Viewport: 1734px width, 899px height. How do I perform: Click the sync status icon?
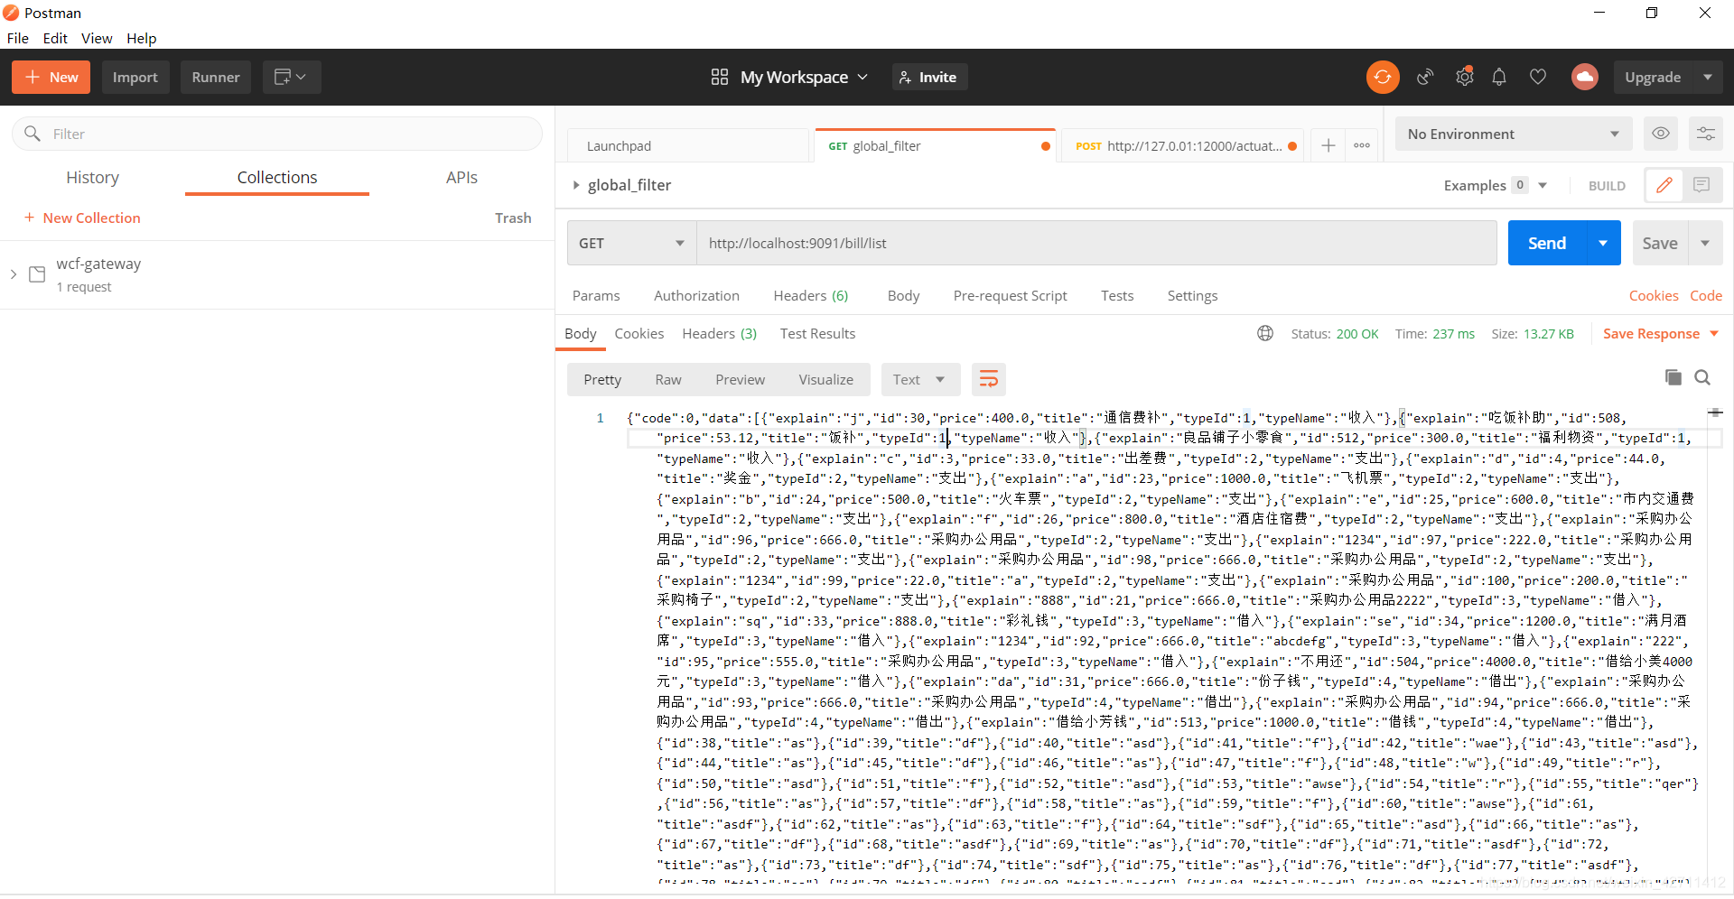click(1382, 78)
